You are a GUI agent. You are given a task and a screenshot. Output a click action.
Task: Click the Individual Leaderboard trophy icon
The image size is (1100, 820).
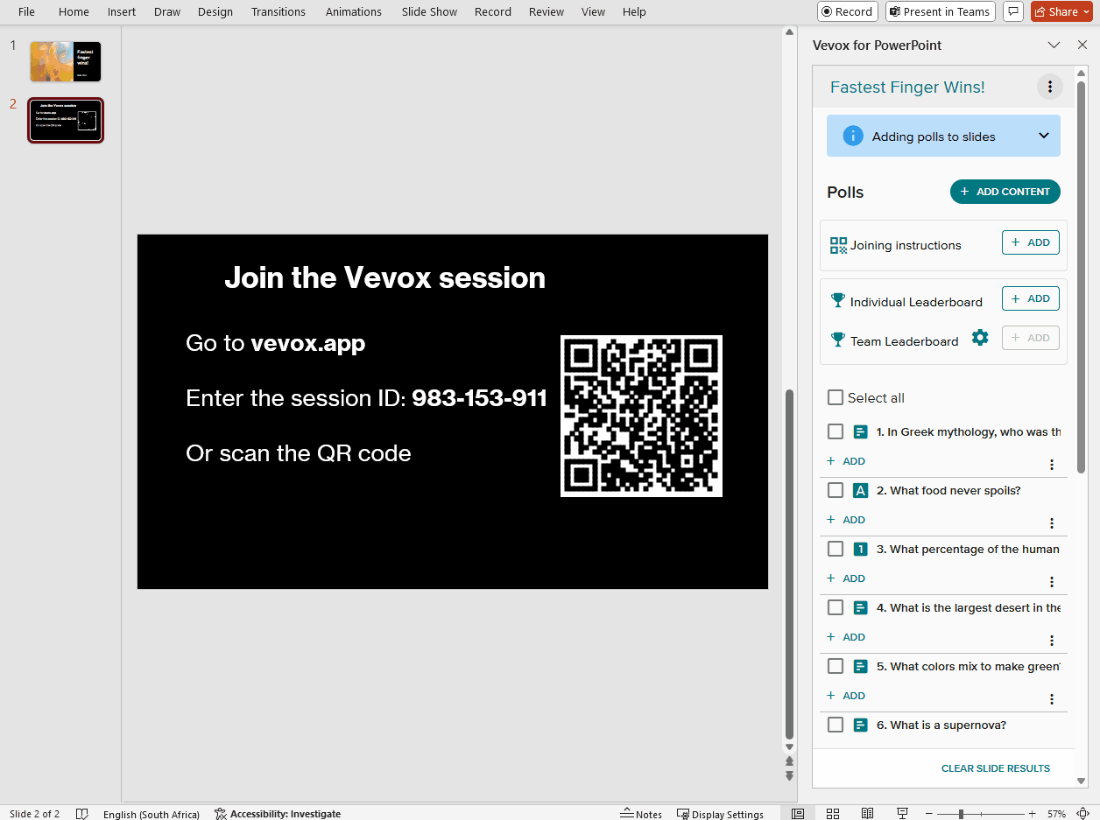(838, 300)
